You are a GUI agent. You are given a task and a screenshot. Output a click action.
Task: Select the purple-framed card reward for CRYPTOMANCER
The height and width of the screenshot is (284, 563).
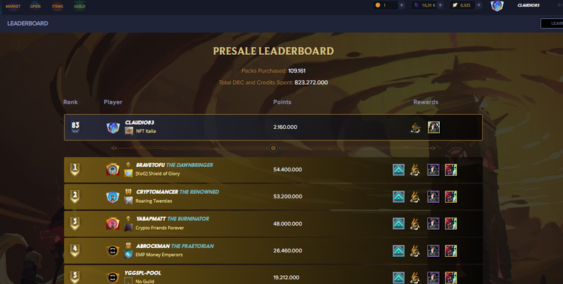[x=433, y=196]
